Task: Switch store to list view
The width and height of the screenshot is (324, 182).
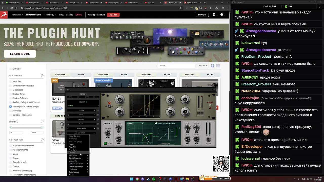Action: (x=218, y=66)
